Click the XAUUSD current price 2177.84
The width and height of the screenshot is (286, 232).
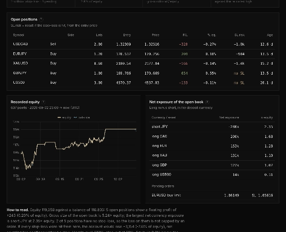152,64
